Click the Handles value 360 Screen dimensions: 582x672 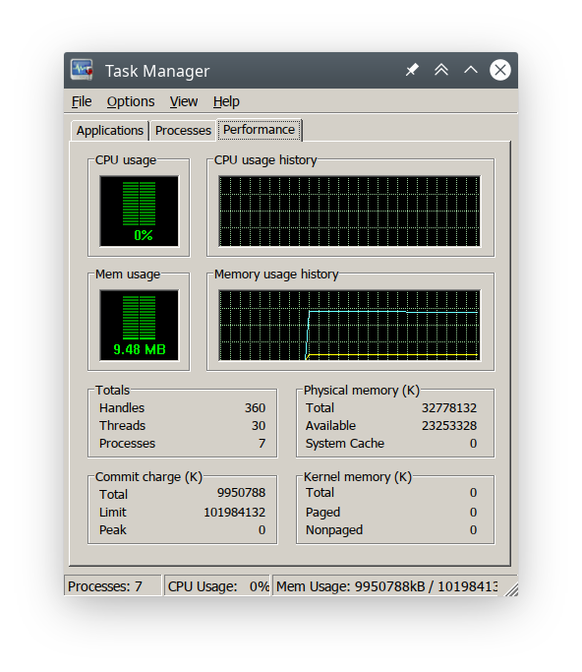coord(255,407)
